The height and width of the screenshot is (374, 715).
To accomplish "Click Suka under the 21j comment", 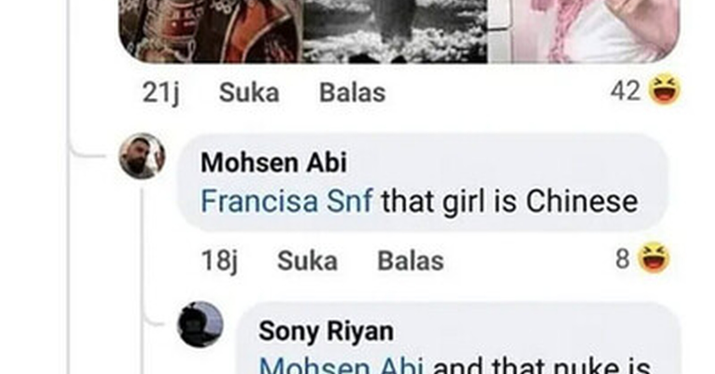I will tap(249, 93).
